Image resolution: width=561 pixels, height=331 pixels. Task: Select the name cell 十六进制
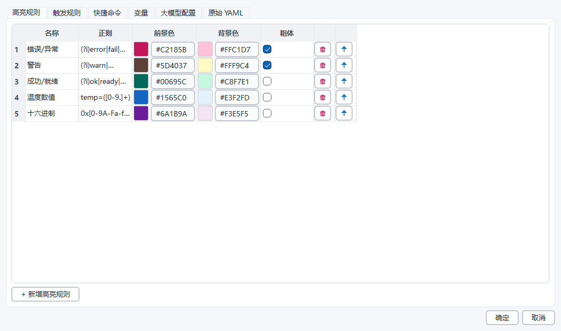[52, 113]
